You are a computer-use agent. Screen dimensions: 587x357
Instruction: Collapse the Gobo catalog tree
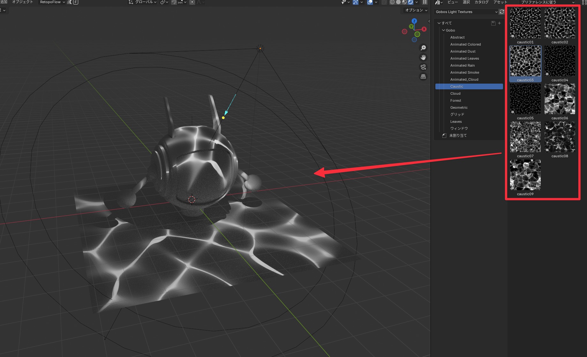point(444,30)
